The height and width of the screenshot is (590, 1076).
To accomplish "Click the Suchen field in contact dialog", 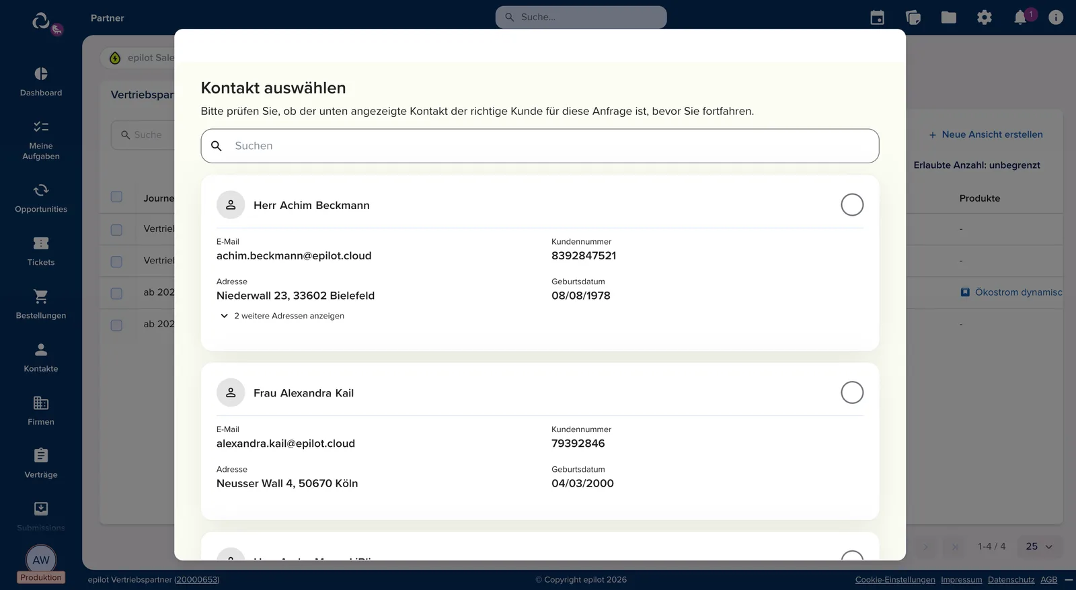I will 539,146.
